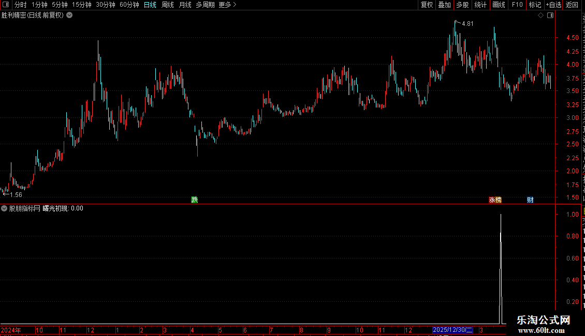Click the red 涨榜 marker icon

pyautogui.click(x=495, y=200)
